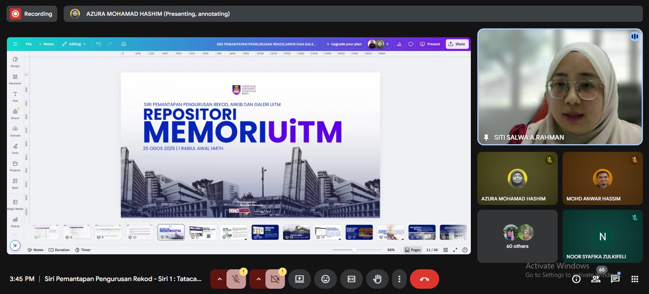This screenshot has width=649, height=294.
Task: Open the Editing mode dropdown in Canva
Action: [74, 44]
